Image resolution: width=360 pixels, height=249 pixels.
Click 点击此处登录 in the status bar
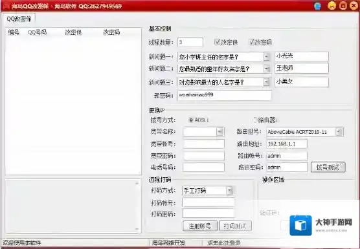[224, 243]
